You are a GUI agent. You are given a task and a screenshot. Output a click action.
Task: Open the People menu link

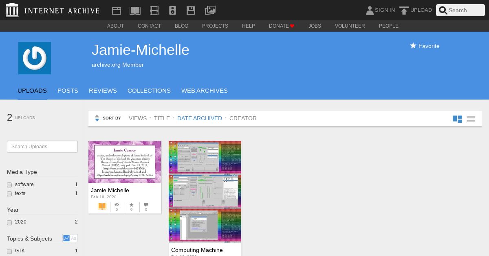pyautogui.click(x=389, y=26)
